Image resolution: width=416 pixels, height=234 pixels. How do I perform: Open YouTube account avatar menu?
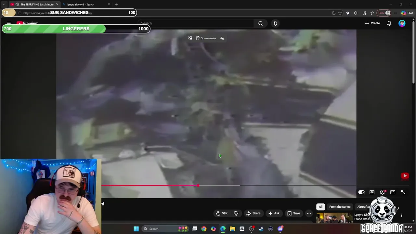pyautogui.click(x=402, y=23)
